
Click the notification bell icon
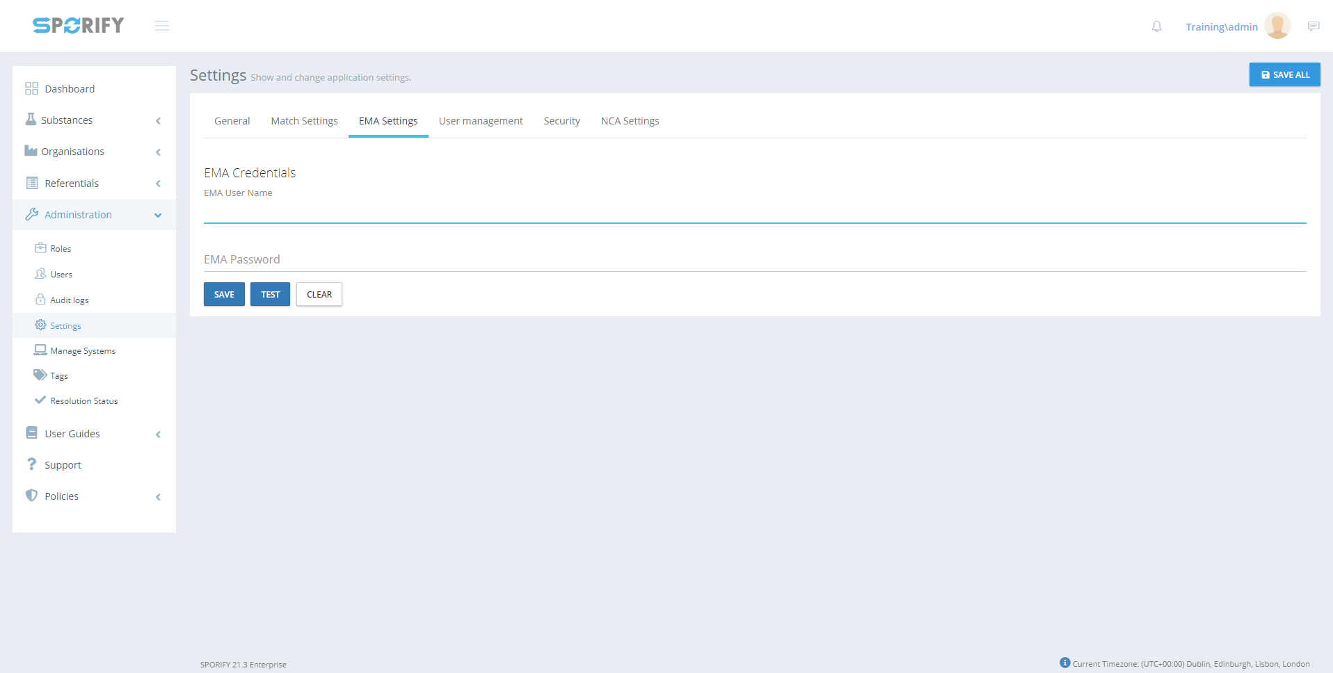(x=1156, y=26)
